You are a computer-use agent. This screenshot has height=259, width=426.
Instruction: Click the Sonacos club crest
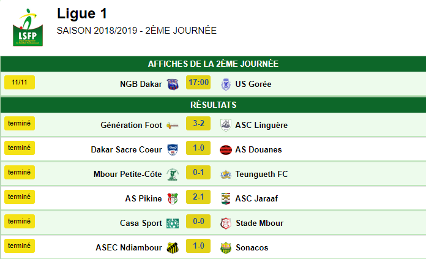[x=226, y=248]
